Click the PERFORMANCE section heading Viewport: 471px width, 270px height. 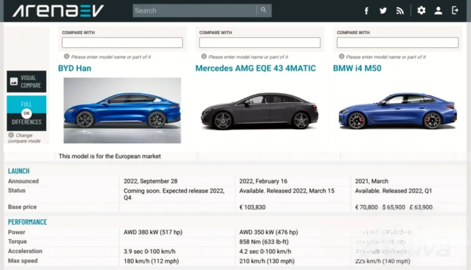(x=27, y=222)
